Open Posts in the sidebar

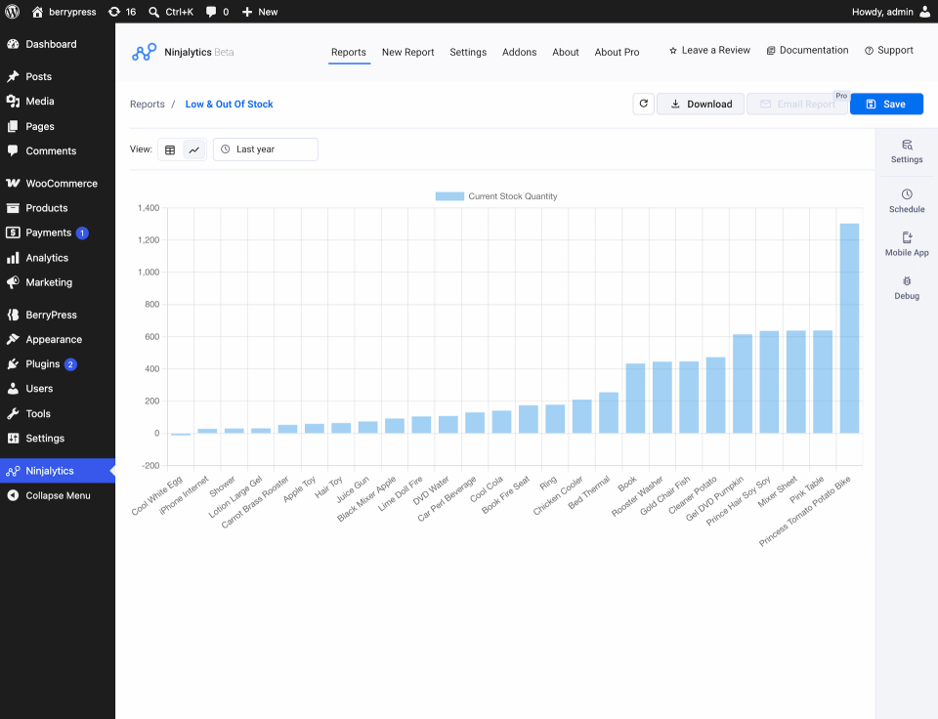[x=58, y=76]
